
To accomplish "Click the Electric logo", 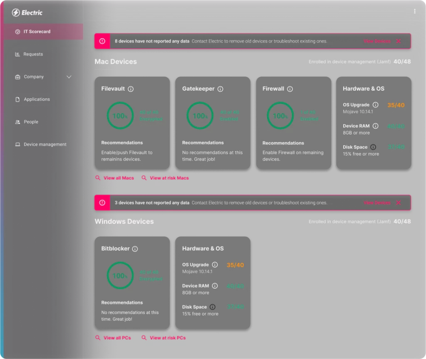I will (27, 12).
